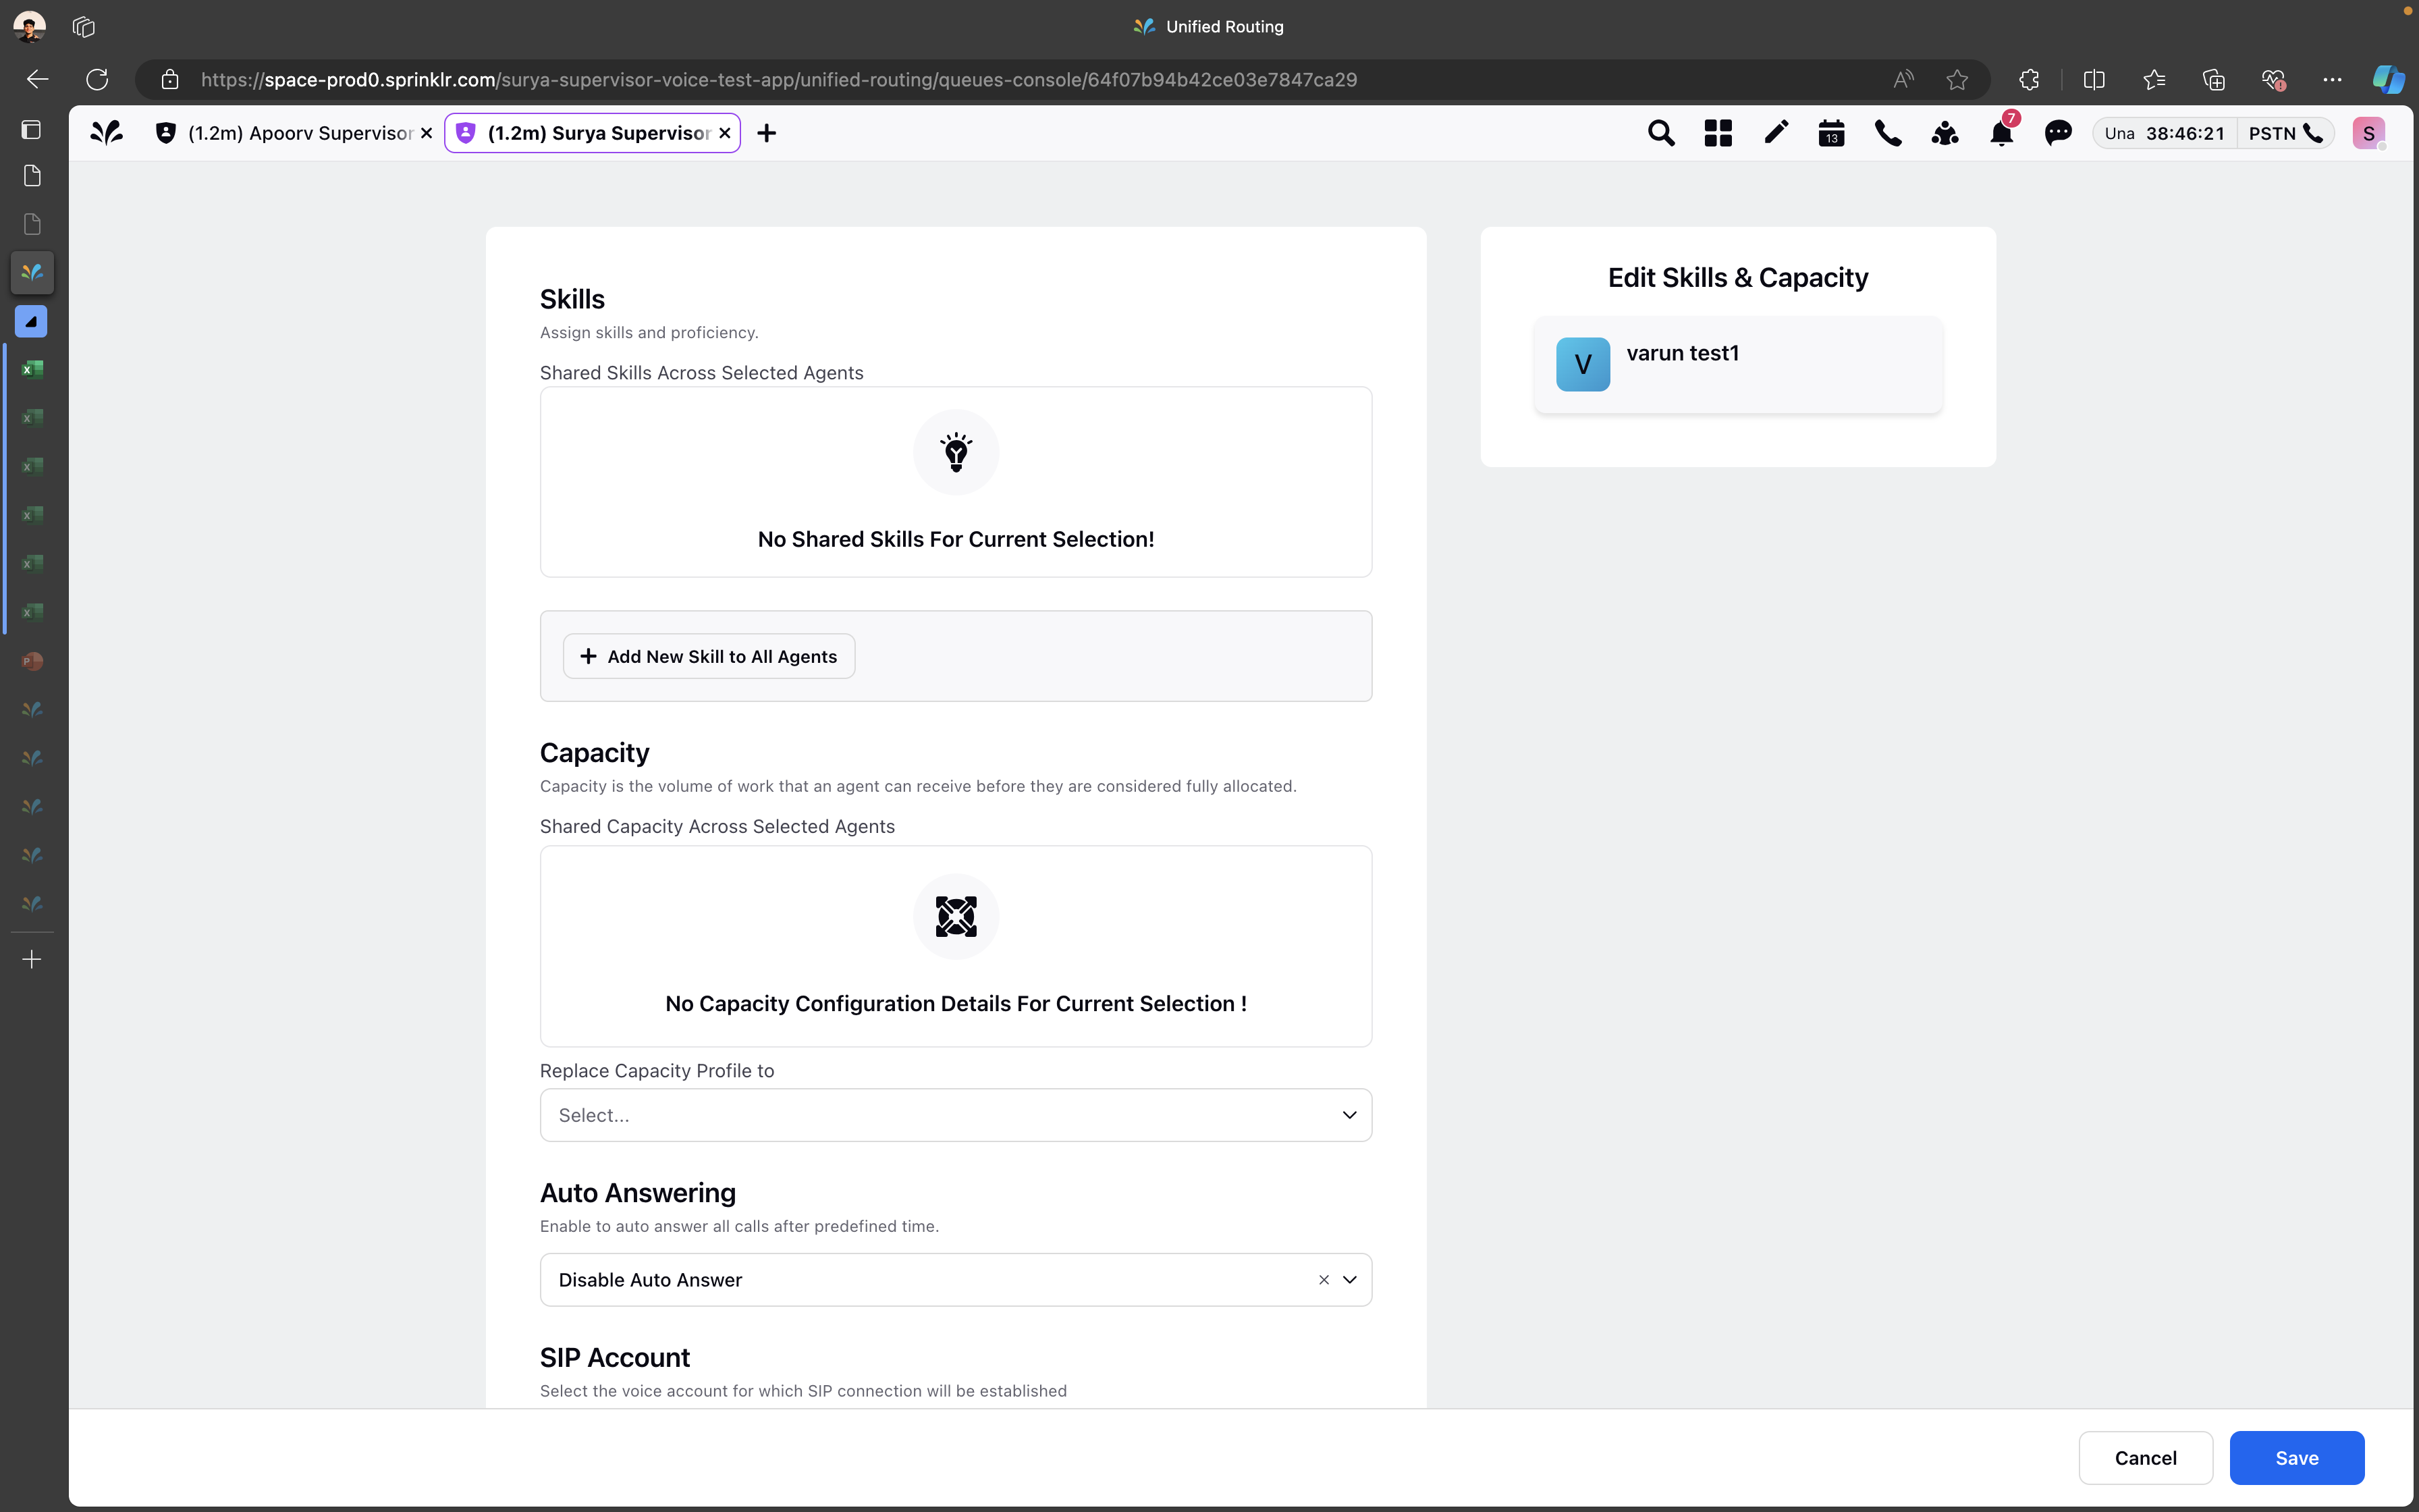
Task: Open the notifications bell
Action: click(x=2001, y=133)
